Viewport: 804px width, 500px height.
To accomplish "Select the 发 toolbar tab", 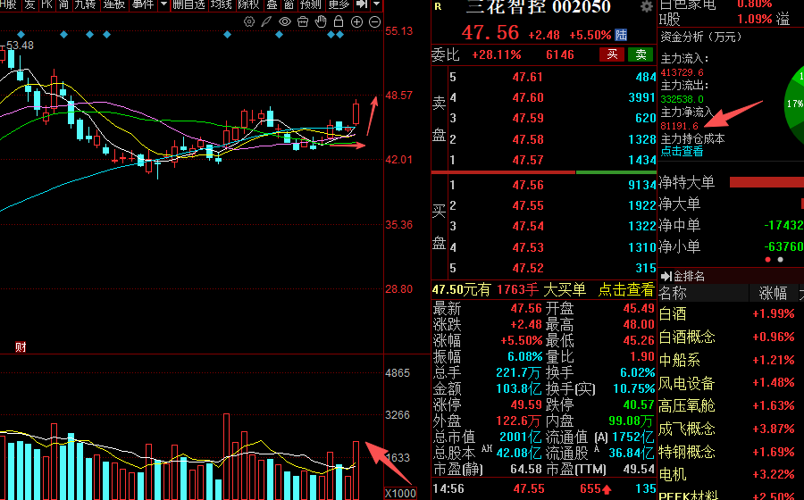I will (29, 4).
